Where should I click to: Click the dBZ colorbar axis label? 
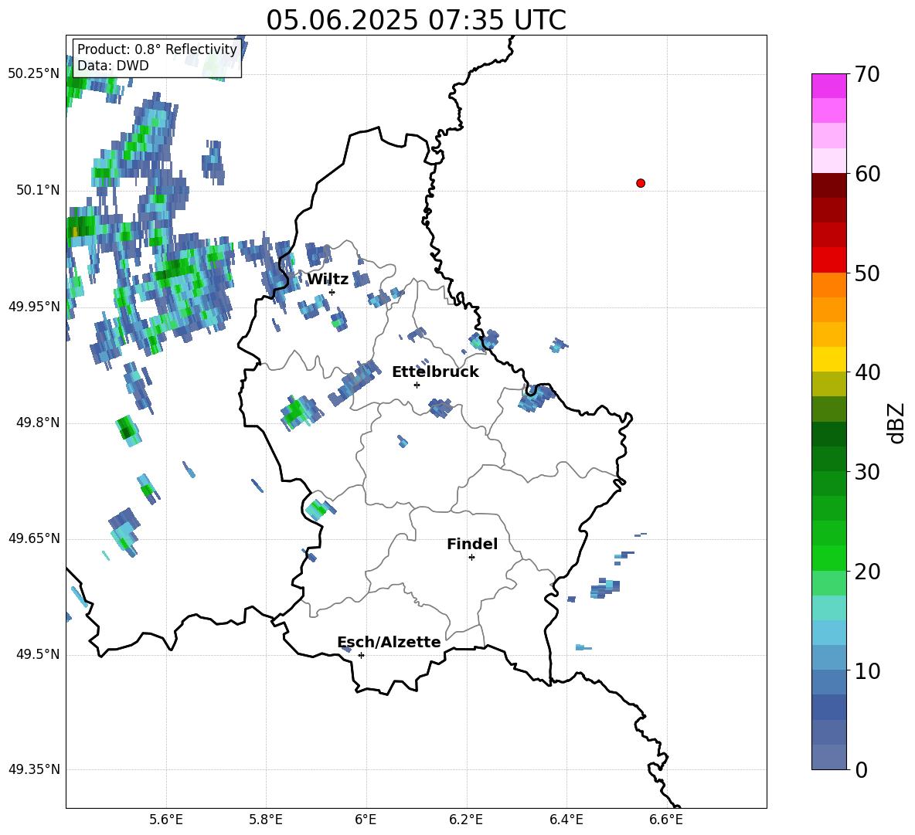pos(896,423)
